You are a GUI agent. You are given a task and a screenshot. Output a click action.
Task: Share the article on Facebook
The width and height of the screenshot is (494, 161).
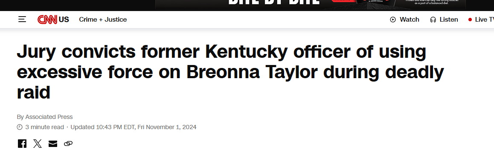pos(22,144)
